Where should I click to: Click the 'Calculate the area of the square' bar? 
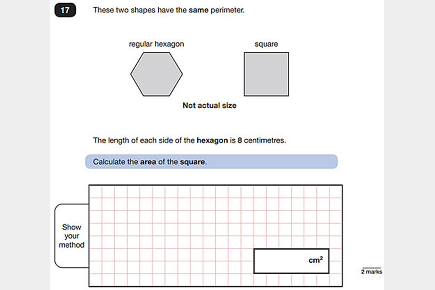pos(211,162)
